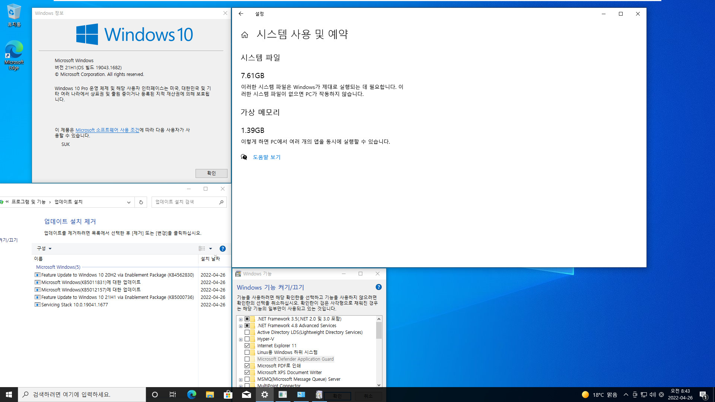Viewport: 715px width, 402px height.
Task: Collapse the Microsoft Windows(5) group
Action: coord(58,267)
